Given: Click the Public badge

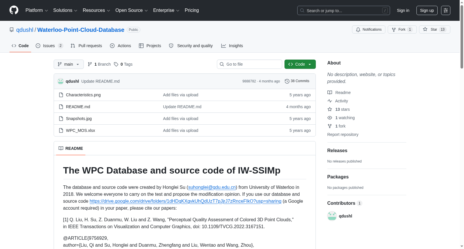Looking at the screenshot, I should (133, 30).
